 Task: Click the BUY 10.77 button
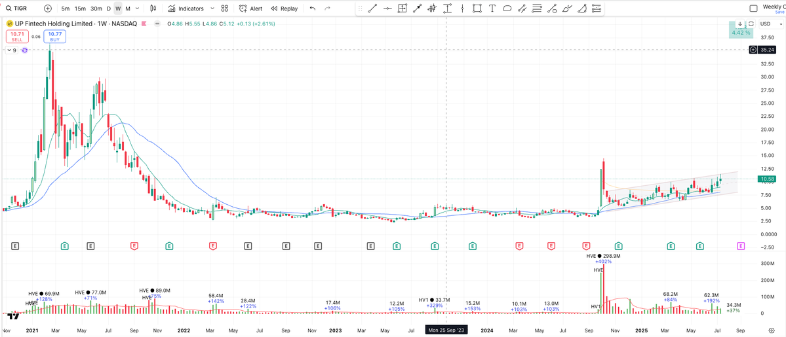pyautogui.click(x=54, y=36)
